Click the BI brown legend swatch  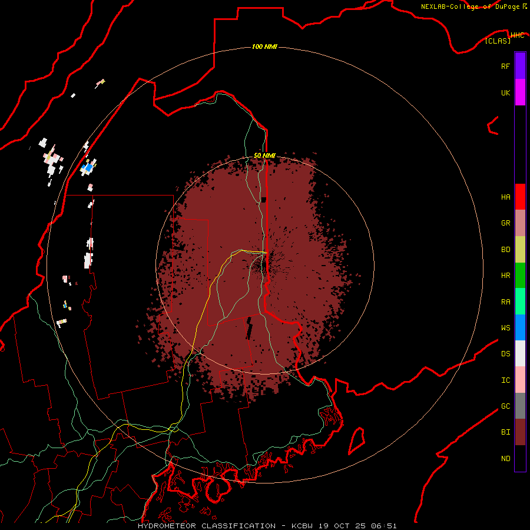pyautogui.click(x=520, y=432)
